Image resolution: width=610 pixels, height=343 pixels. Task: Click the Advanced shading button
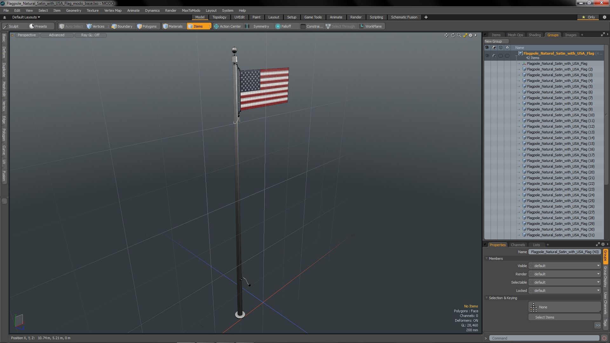(x=57, y=35)
